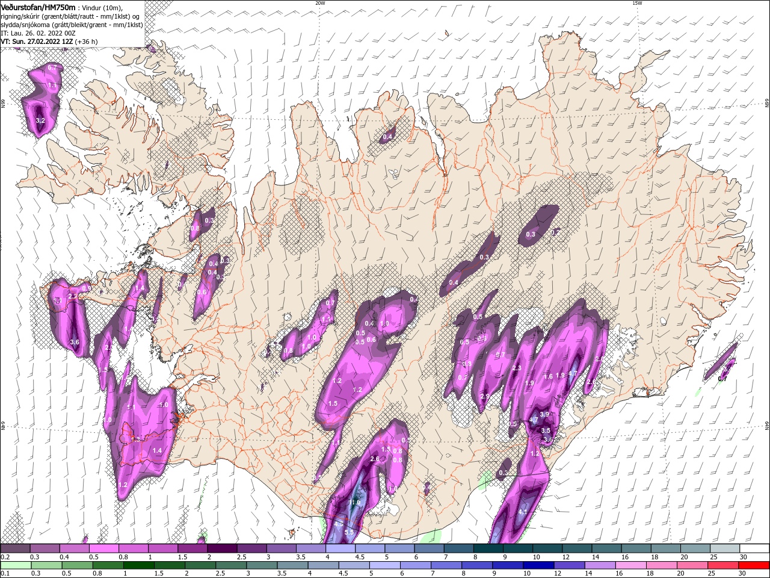
Task: Pick the pale green rain swatch between 0.1 and 0.3
Action: 15,565
